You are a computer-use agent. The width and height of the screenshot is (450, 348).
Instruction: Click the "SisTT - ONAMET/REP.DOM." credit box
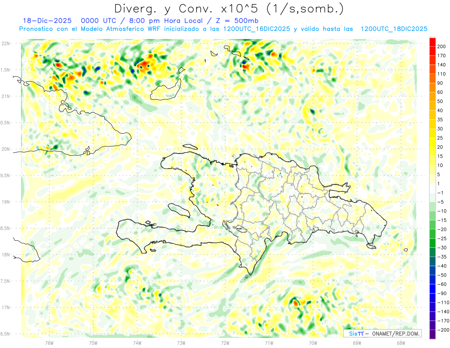click(382, 333)
